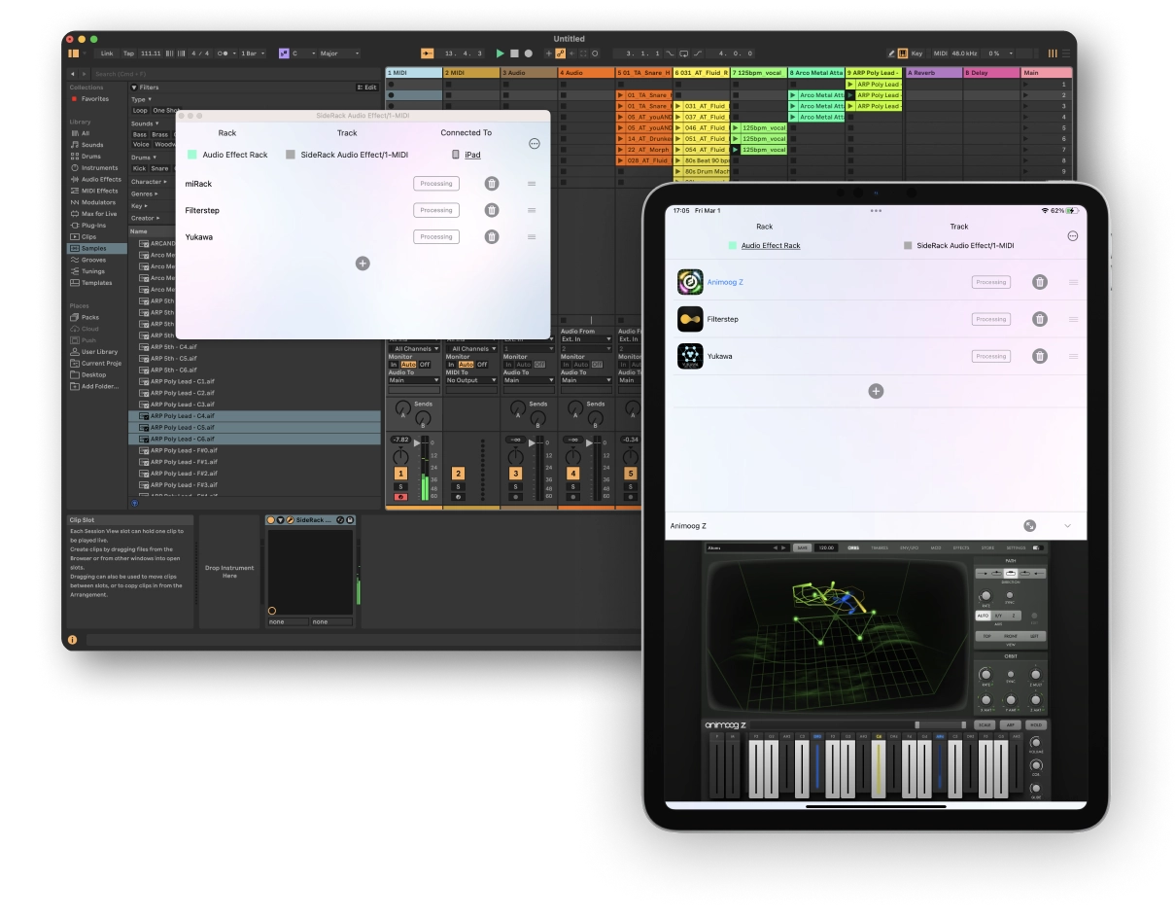Click the Filterstep app icon on the iPad
The height and width of the screenshot is (917, 1175).
click(x=690, y=319)
